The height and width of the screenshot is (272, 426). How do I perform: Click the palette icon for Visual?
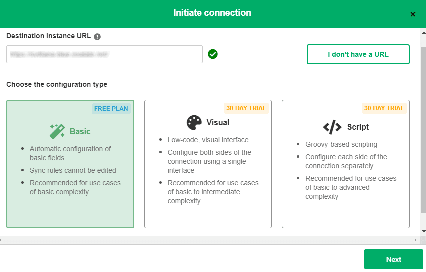click(x=194, y=122)
